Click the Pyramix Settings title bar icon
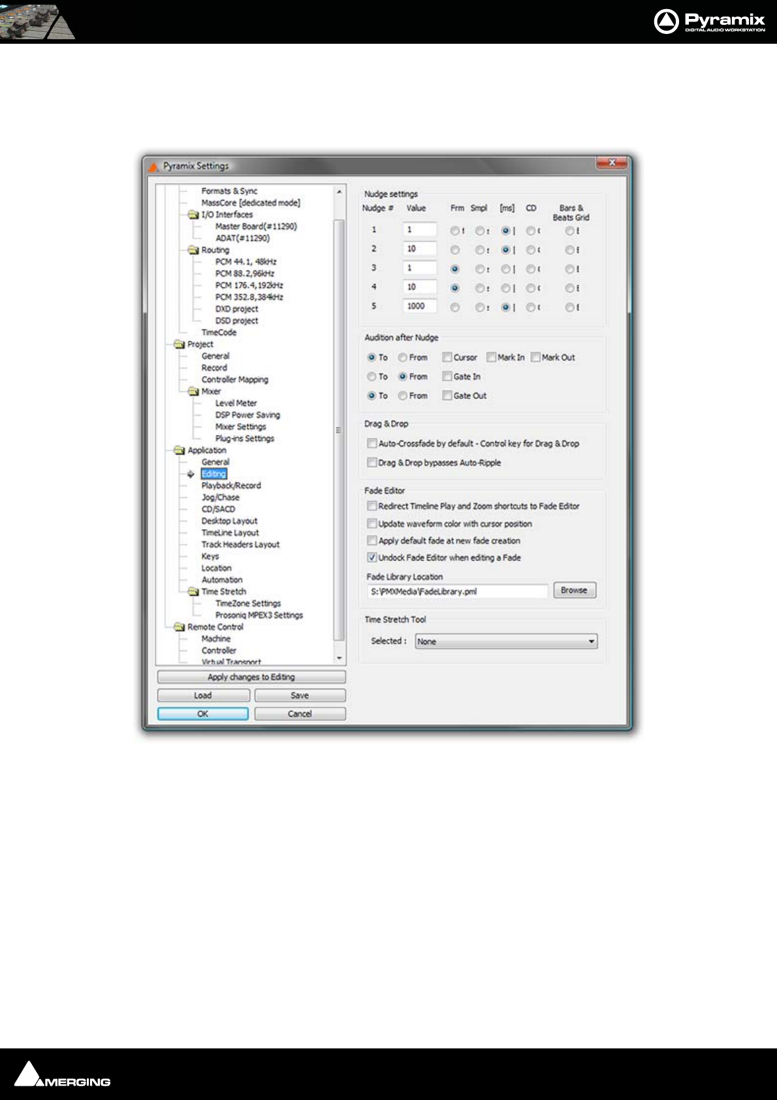Image resolution: width=777 pixels, height=1100 pixels. 153,167
